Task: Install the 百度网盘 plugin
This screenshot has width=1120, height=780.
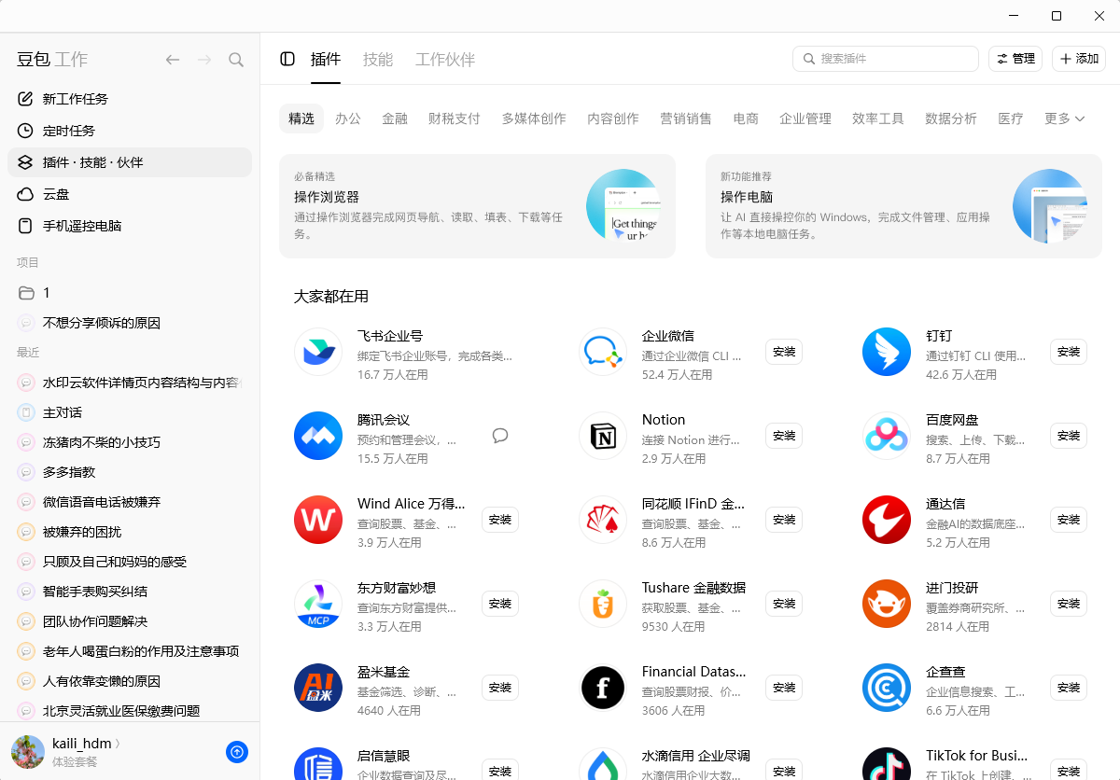Action: [1069, 436]
